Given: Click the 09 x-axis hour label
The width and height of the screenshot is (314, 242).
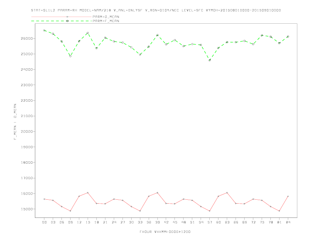Looking at the screenshot, I should click(x=70, y=222).
